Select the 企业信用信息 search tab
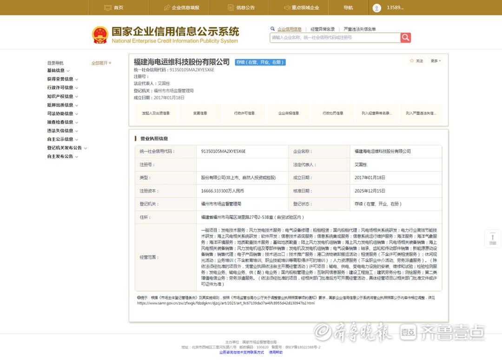Image resolution: width=502 pixels, height=360 pixels. (x=290, y=29)
